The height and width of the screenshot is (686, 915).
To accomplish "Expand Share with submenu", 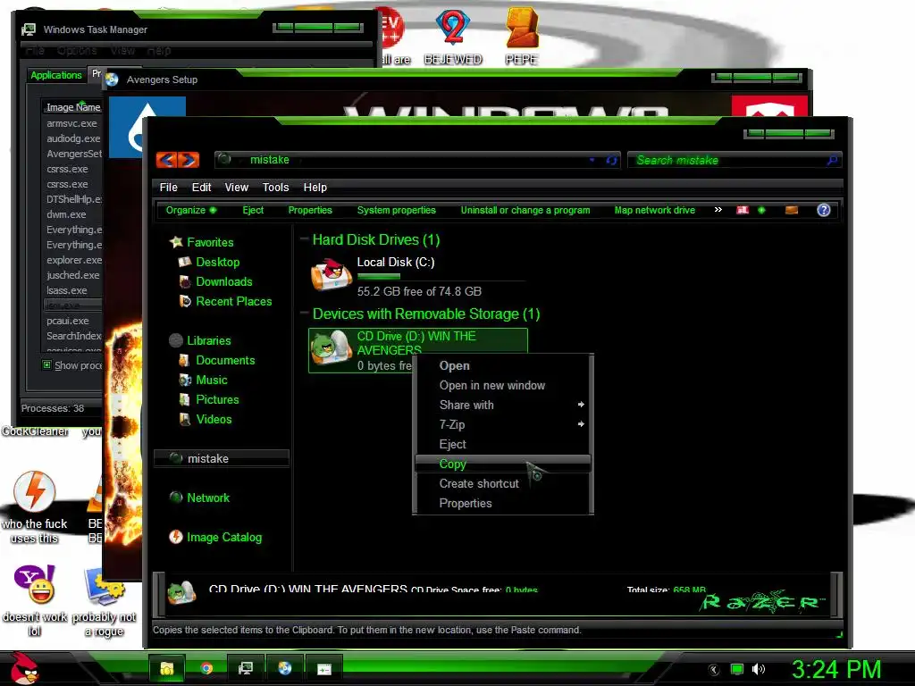I will (x=502, y=405).
